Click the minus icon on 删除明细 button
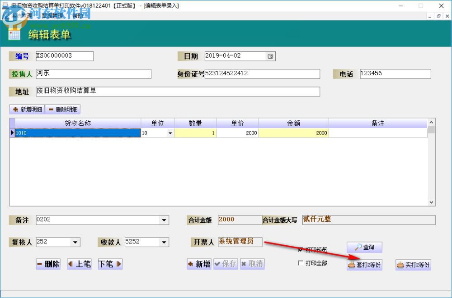This screenshot has height=298, width=452. [52, 109]
